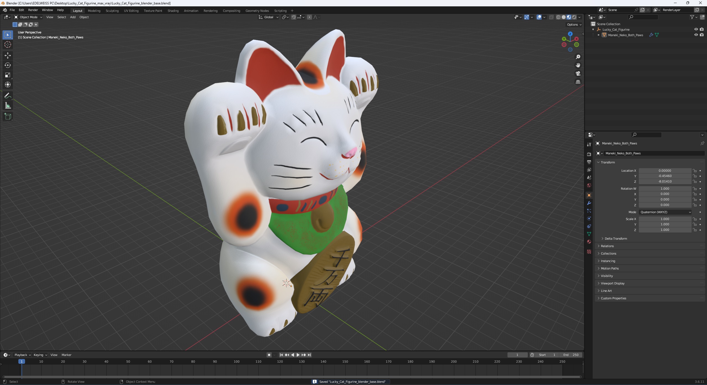Open the Render menu
The width and height of the screenshot is (707, 385).
click(33, 10)
